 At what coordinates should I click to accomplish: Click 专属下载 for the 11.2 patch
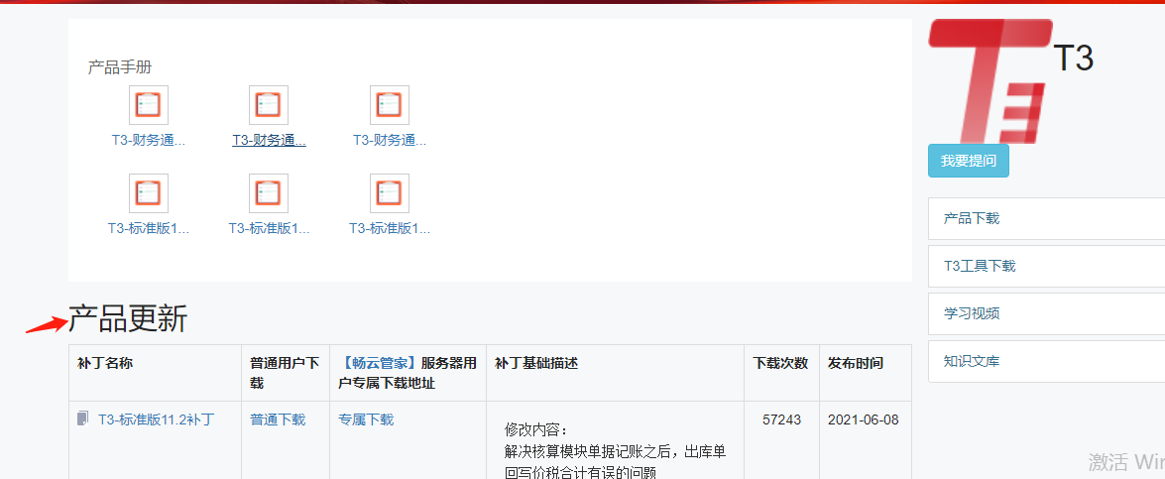click(366, 419)
